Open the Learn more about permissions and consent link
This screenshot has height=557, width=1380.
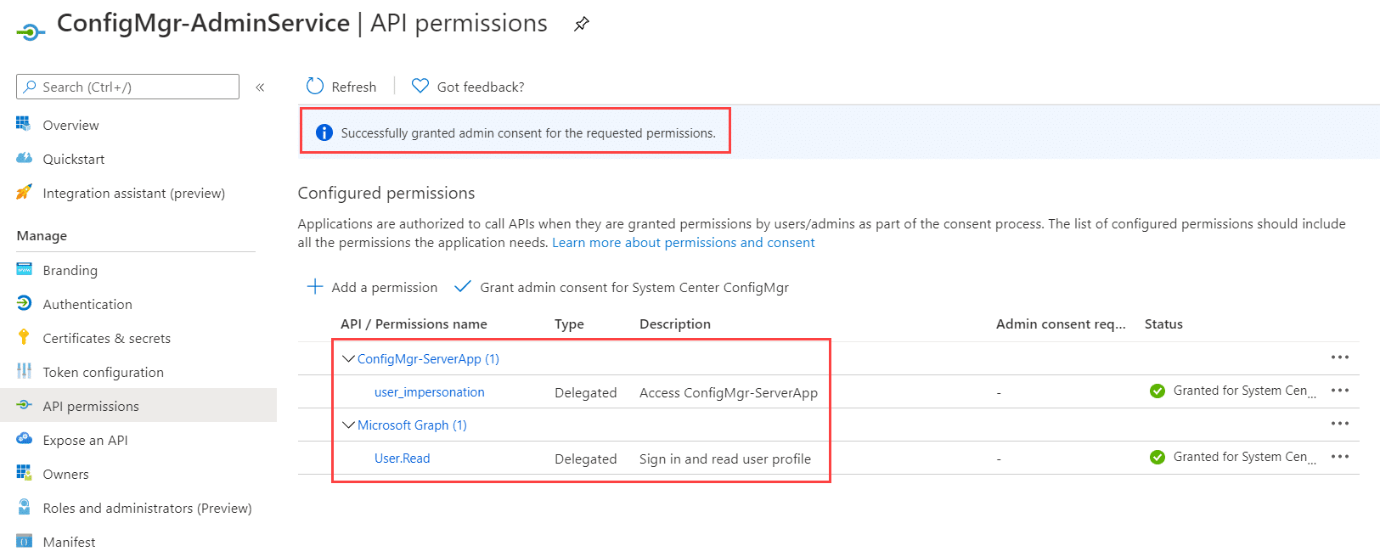pyautogui.click(x=683, y=242)
